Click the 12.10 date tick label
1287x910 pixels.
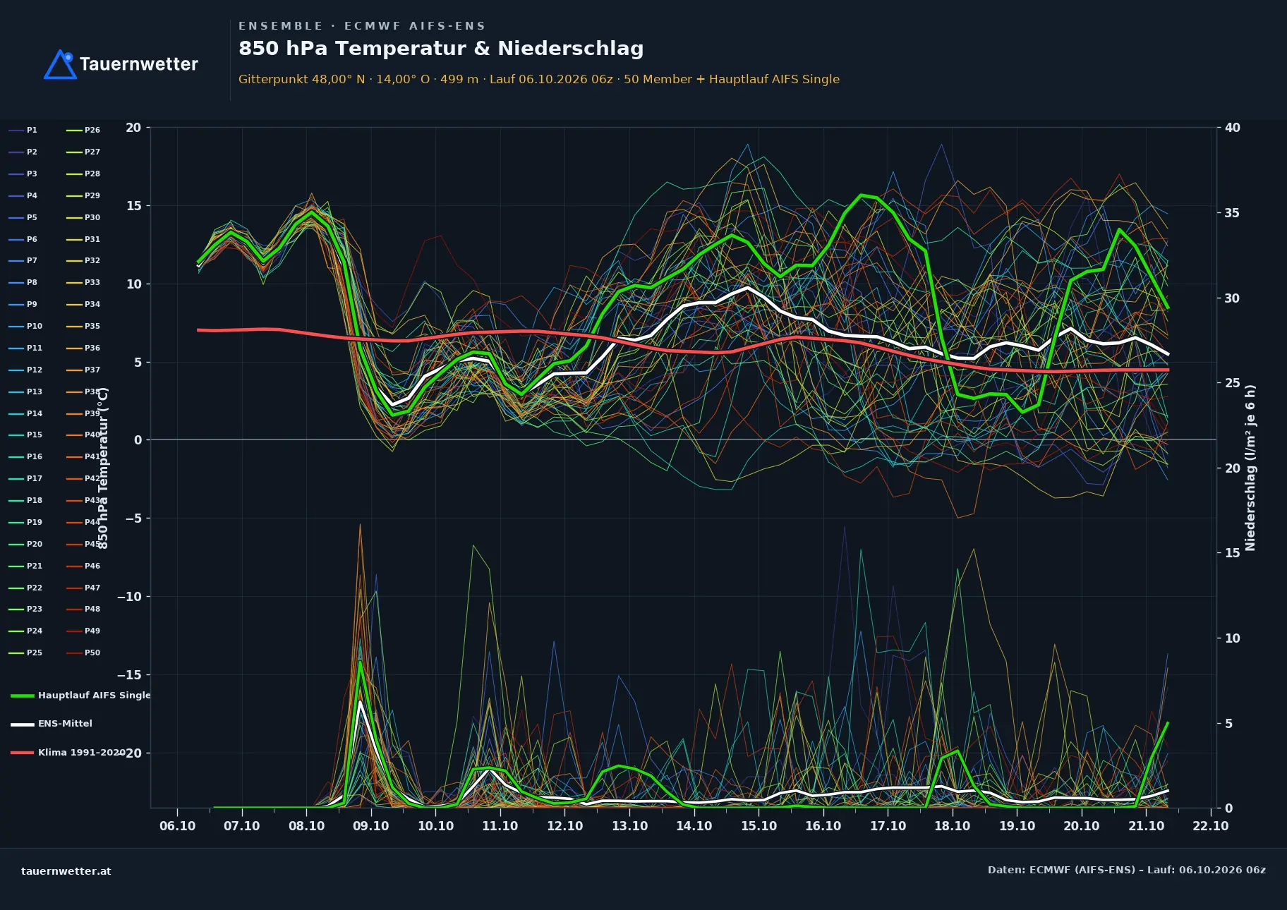565,826
